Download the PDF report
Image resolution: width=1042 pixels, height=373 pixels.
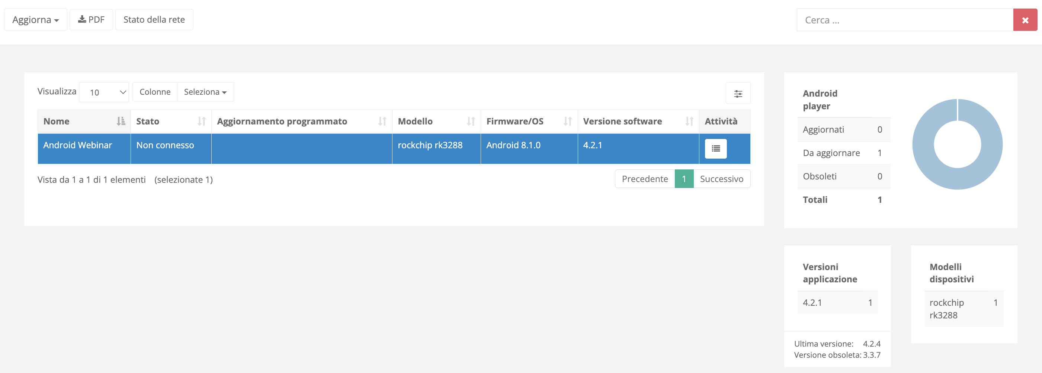(91, 19)
